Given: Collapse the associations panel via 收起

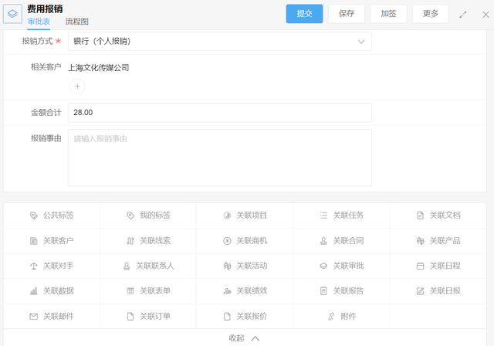Looking at the screenshot, I should (244, 338).
